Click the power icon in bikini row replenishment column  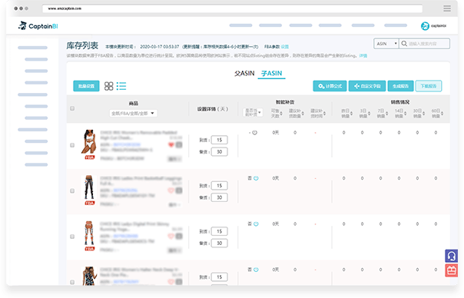pyautogui.click(x=254, y=133)
